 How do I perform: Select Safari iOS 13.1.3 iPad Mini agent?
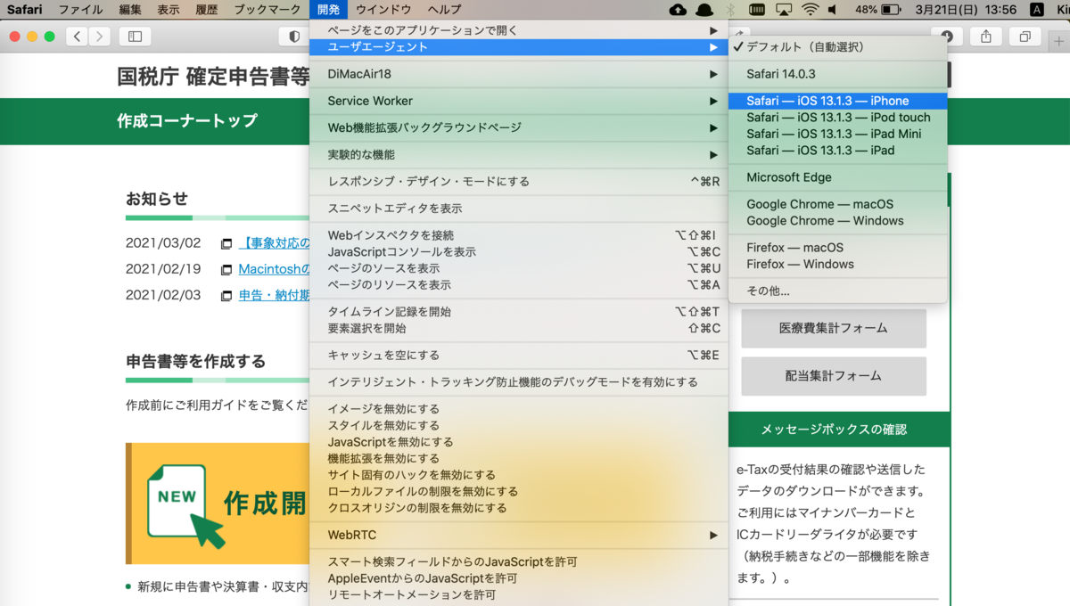838,134
